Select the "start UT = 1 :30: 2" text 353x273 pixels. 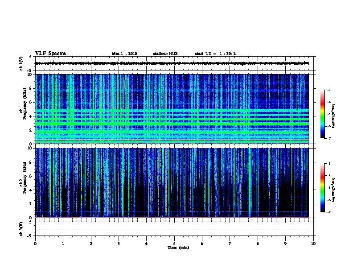coord(215,54)
